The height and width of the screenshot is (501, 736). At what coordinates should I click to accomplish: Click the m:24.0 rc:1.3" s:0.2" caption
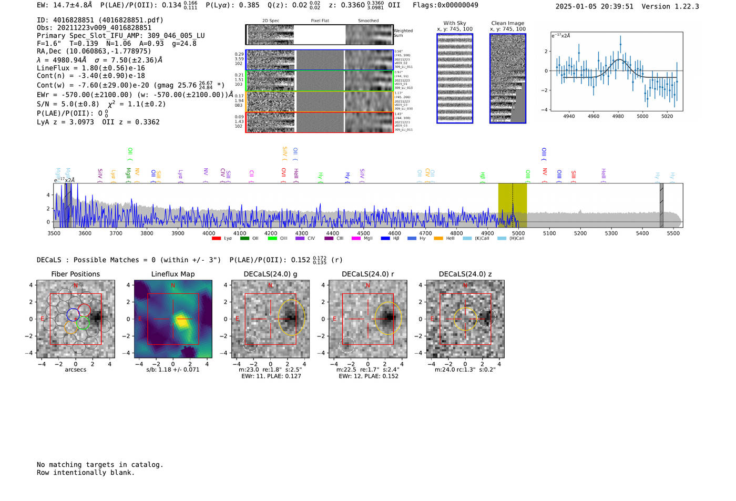tap(465, 370)
